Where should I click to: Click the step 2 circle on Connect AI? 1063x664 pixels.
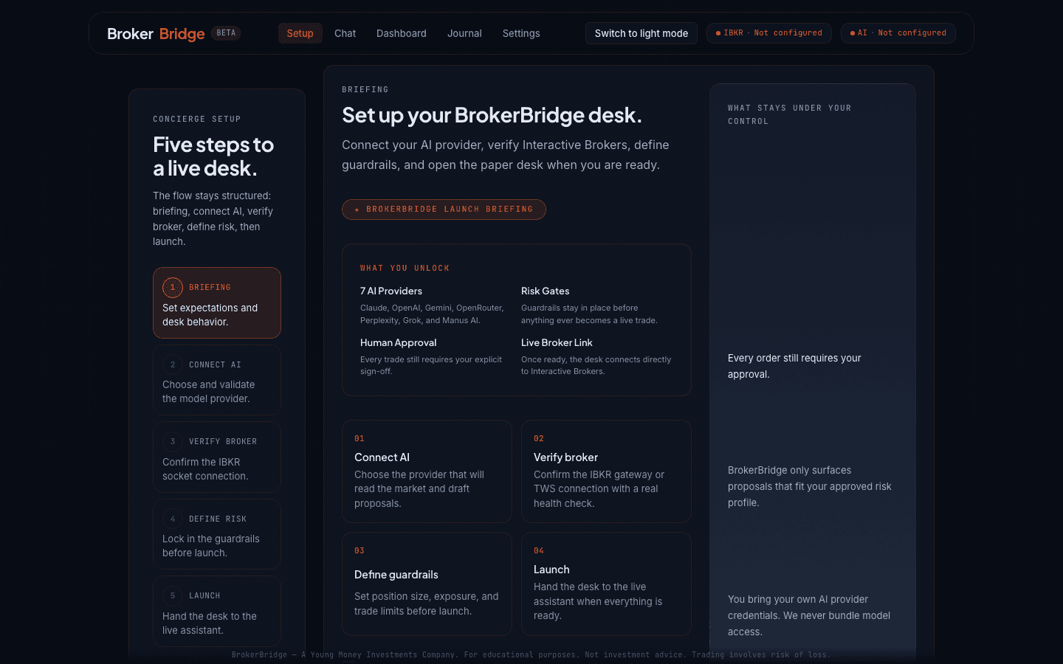[x=173, y=364]
